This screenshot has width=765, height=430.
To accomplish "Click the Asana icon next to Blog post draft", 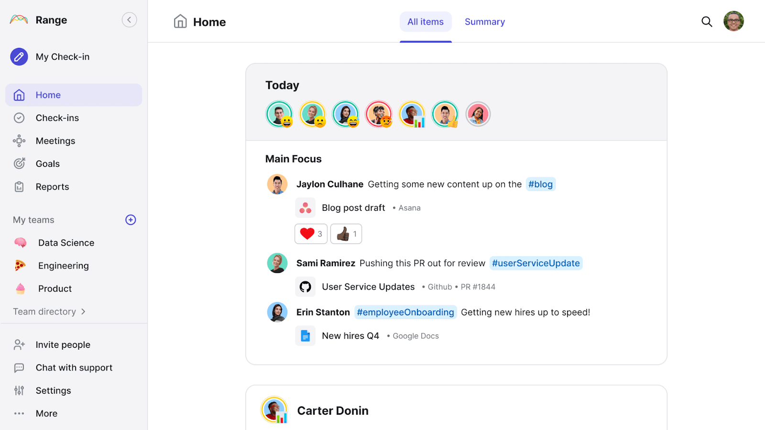I will point(305,208).
